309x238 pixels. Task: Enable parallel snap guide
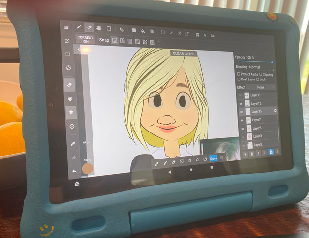point(123,41)
